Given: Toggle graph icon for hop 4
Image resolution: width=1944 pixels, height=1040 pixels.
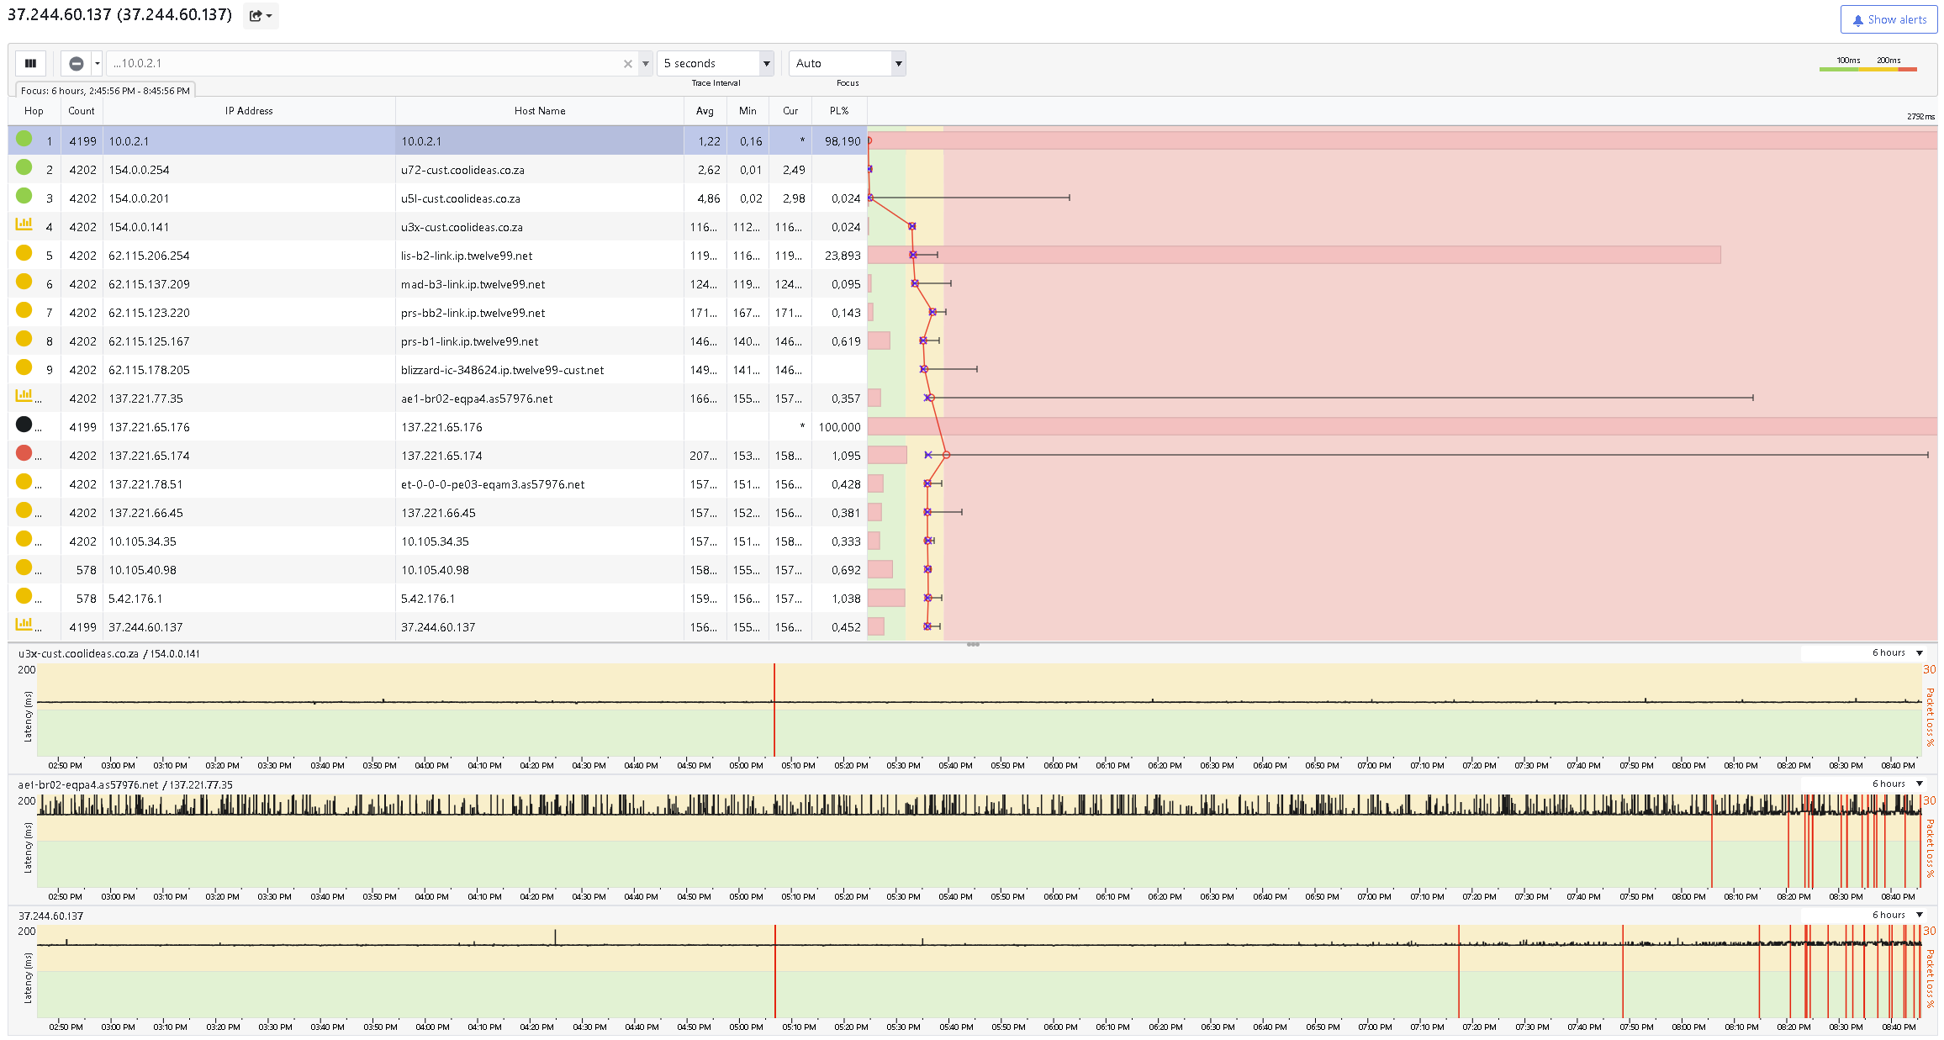Looking at the screenshot, I should pyautogui.click(x=24, y=224).
